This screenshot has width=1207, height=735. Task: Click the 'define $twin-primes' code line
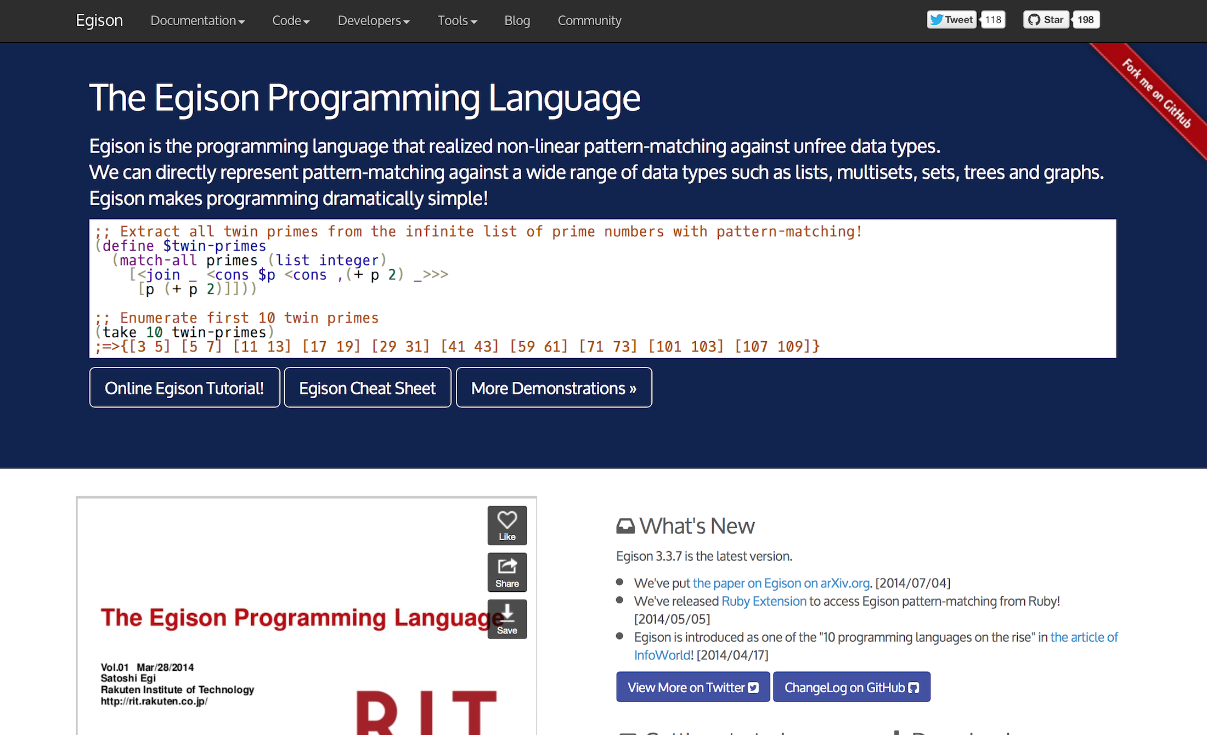(181, 246)
